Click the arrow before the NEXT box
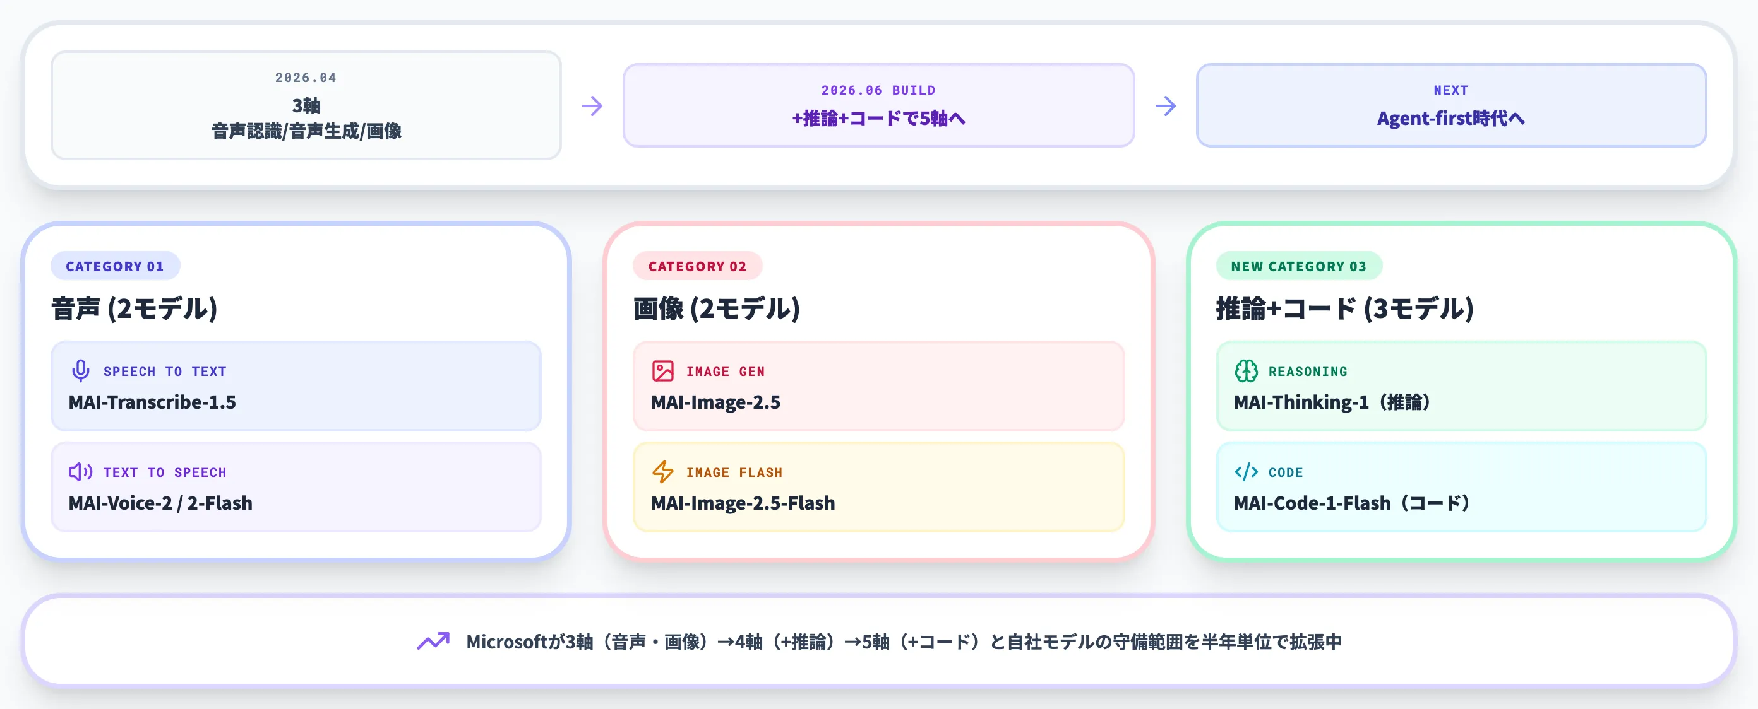 coord(1166,106)
